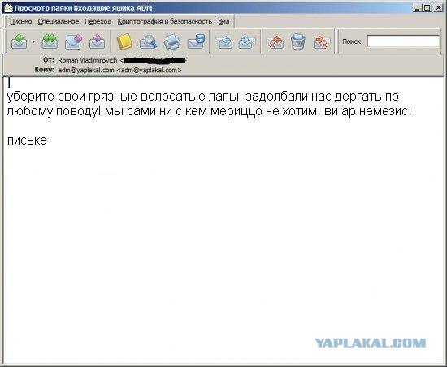Close the message window

pyautogui.click(x=438, y=8)
